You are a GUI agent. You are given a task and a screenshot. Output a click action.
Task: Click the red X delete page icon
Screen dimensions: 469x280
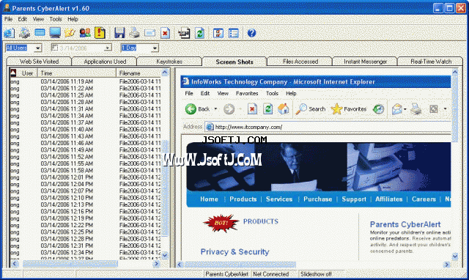tap(165, 32)
